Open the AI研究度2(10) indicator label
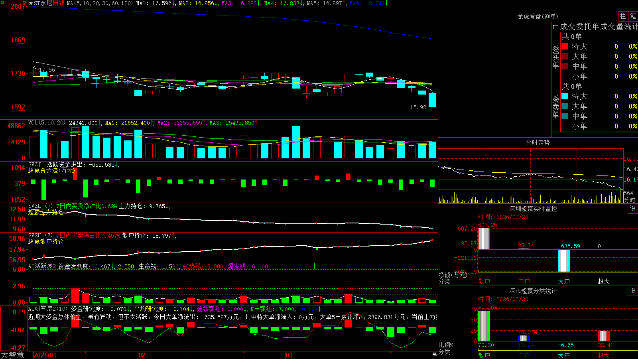The width and height of the screenshot is (638, 359). coord(48,309)
